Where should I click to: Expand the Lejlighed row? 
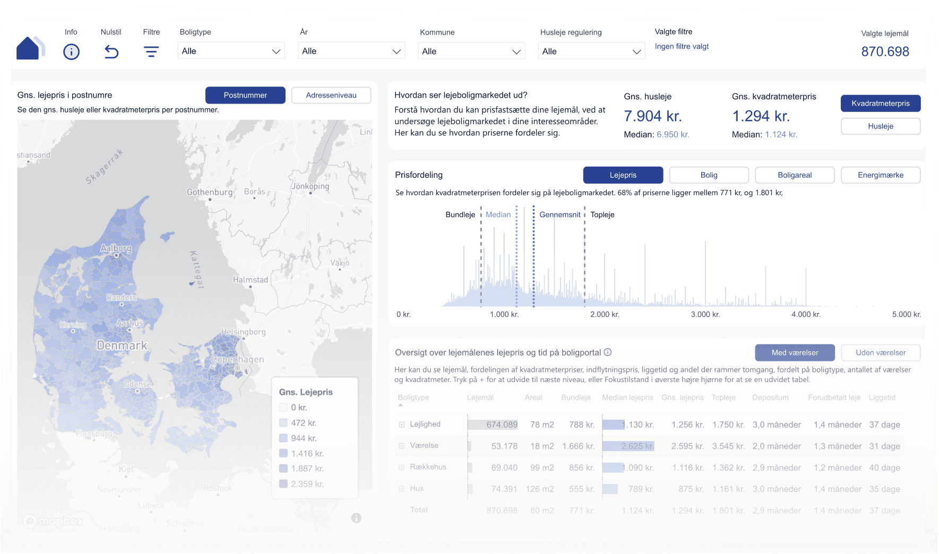(402, 425)
